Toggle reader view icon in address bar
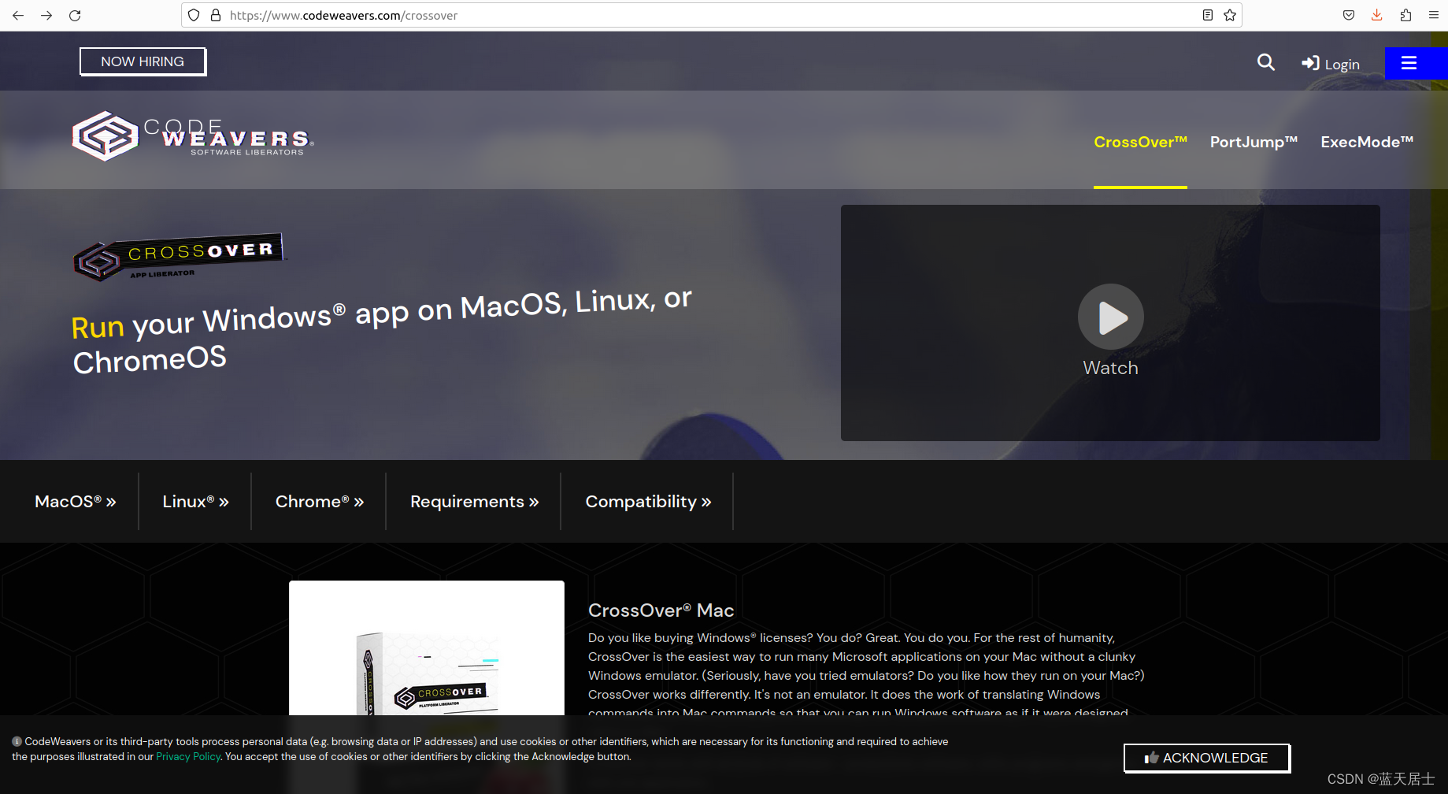 1207,15
